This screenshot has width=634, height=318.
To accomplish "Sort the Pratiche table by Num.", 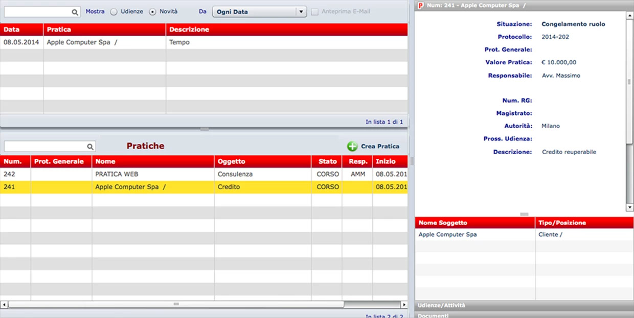I will coord(15,161).
